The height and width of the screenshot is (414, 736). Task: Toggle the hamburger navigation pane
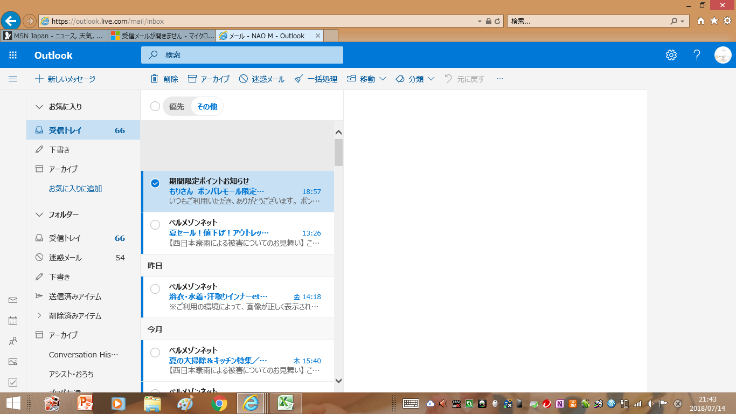click(13, 79)
